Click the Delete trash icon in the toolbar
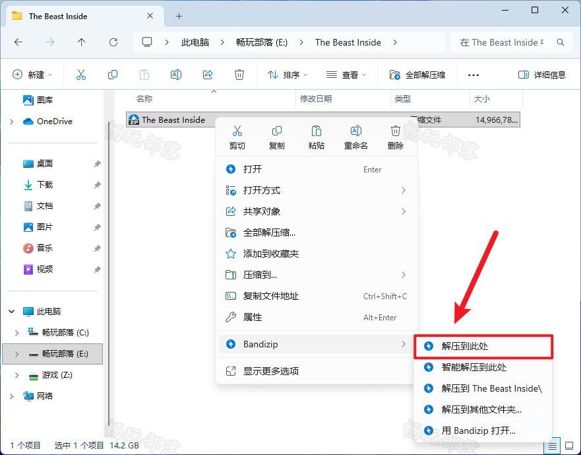581x455 pixels. [239, 75]
